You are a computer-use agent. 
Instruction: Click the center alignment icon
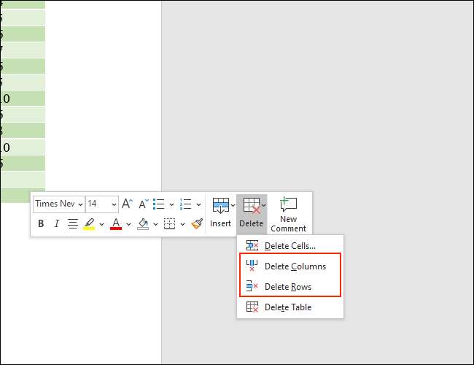(x=73, y=224)
